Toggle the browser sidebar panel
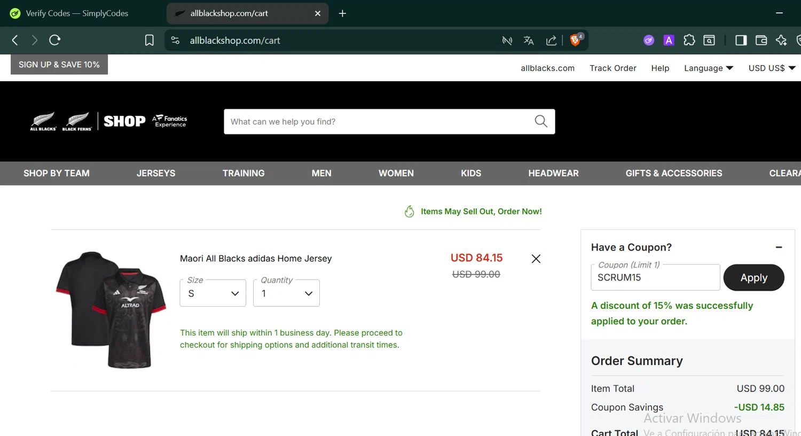The width and height of the screenshot is (801, 436). tap(741, 40)
